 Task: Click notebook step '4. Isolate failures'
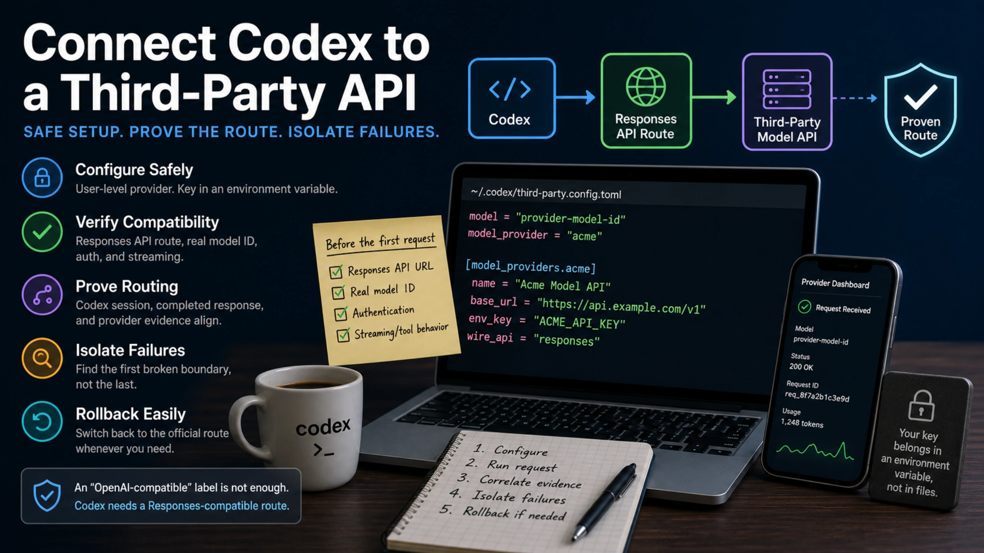tap(508, 497)
